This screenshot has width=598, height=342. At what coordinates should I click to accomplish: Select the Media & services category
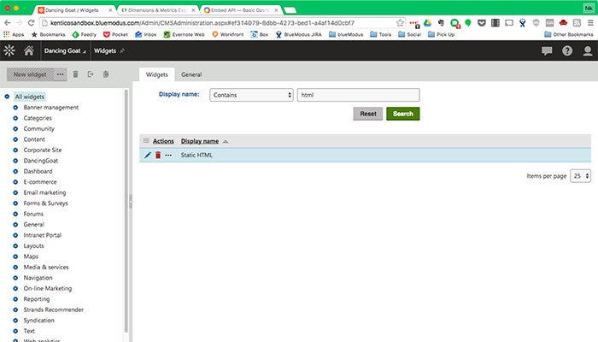[x=46, y=267]
